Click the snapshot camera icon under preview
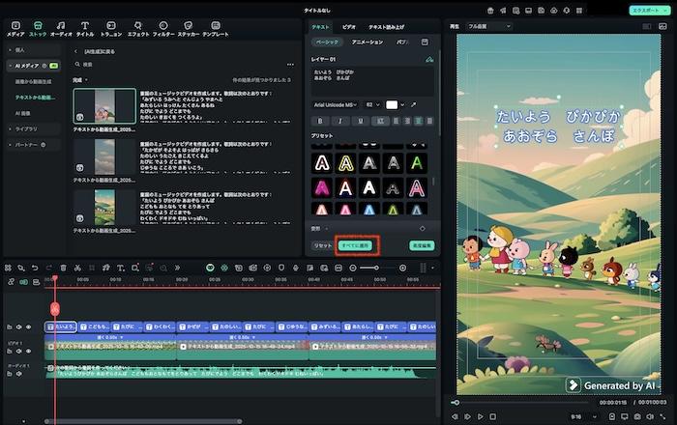 point(637,417)
